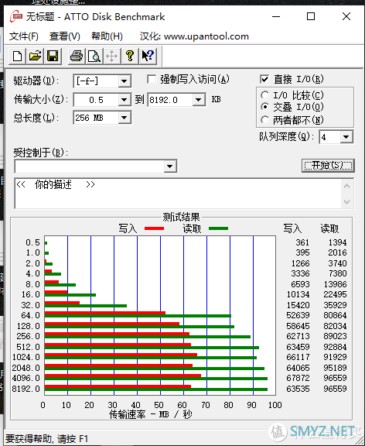This screenshot has height=446, width=365.
Task: Expand the maximum transfer size 8192.0 dropdown
Action: [x=198, y=100]
